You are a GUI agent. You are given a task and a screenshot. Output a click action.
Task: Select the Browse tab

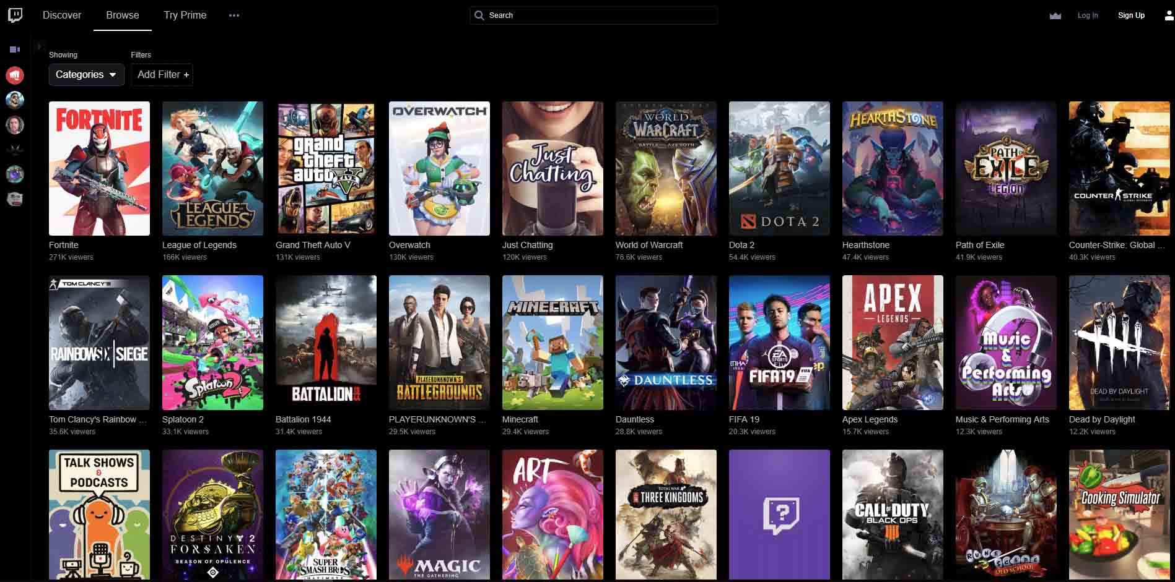(x=123, y=15)
